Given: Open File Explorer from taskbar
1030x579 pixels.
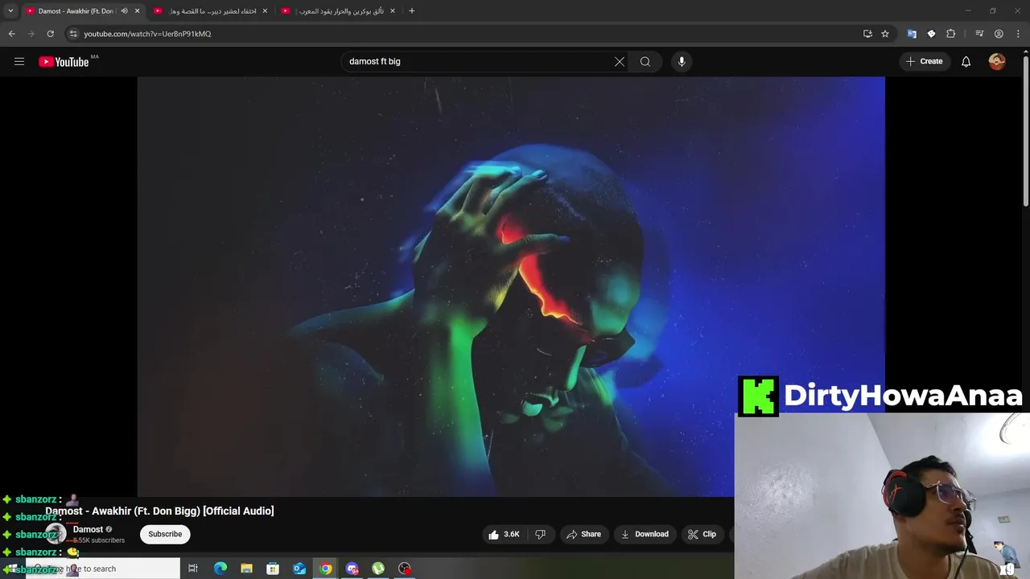Looking at the screenshot, I should point(246,569).
